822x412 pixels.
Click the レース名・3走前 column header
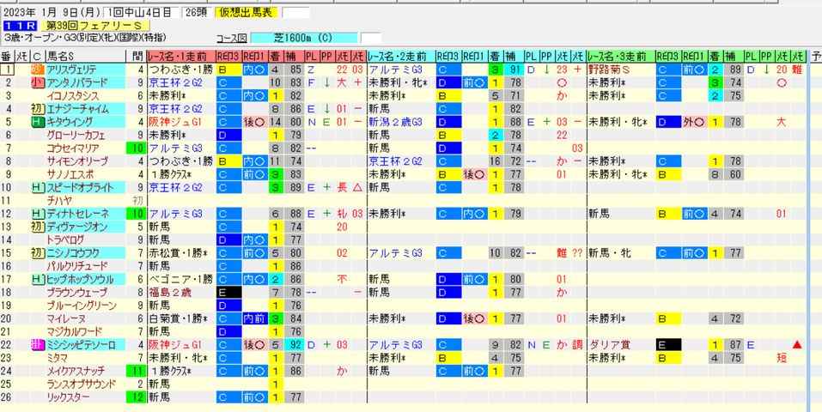click(621, 56)
